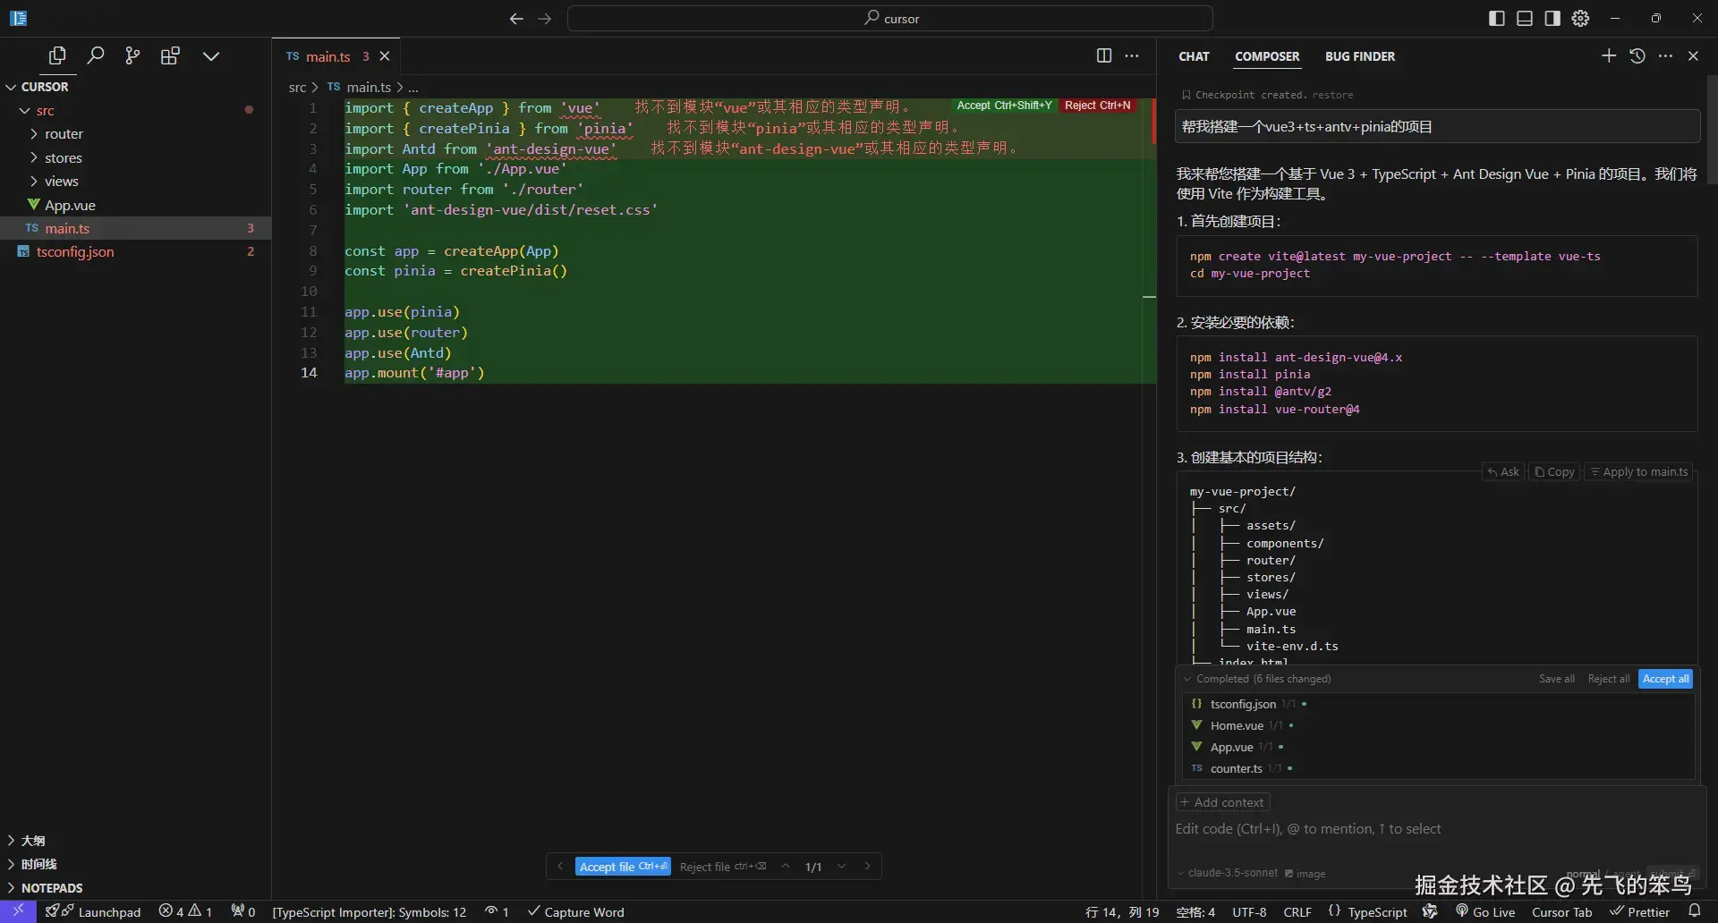Click the Accept file button
The image size is (1718, 923).
click(x=623, y=867)
